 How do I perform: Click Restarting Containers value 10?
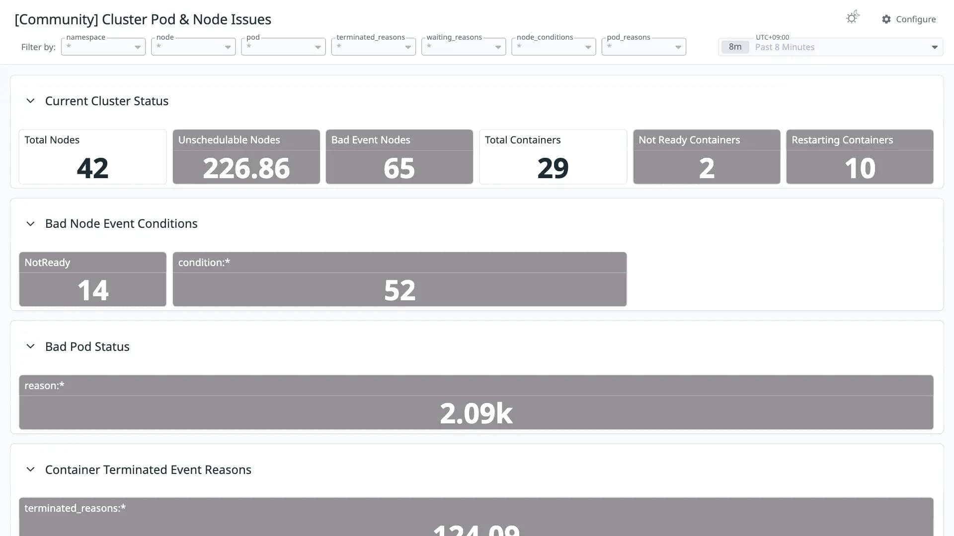(860, 168)
